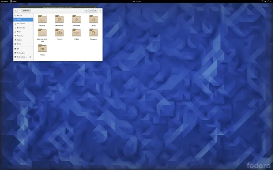Click the Home path bar button

26,10
